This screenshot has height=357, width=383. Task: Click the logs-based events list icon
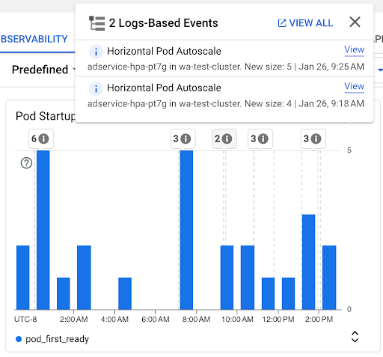tap(96, 23)
